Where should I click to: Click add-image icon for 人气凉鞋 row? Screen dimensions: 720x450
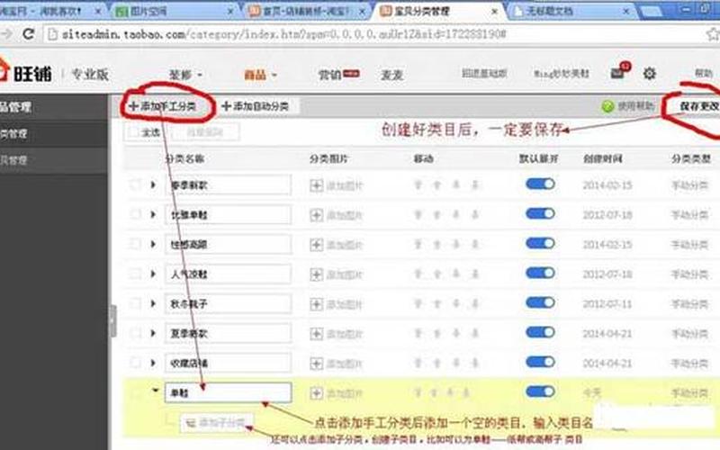(316, 274)
